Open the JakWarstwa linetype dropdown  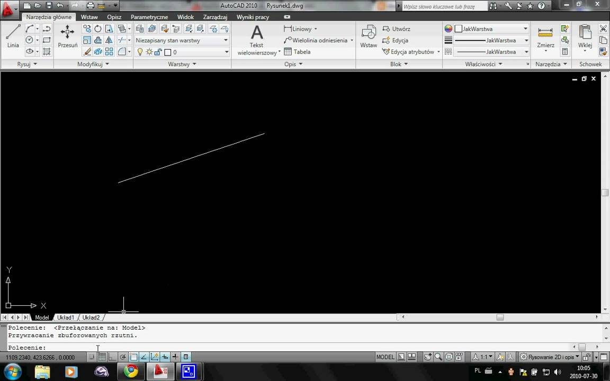click(x=491, y=51)
